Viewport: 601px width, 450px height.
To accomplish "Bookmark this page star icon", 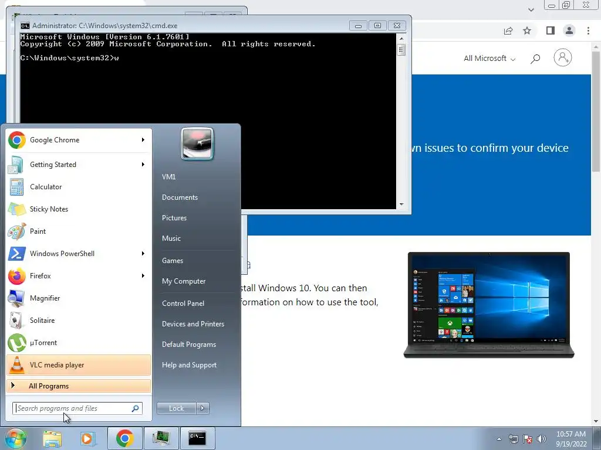I will (527, 30).
